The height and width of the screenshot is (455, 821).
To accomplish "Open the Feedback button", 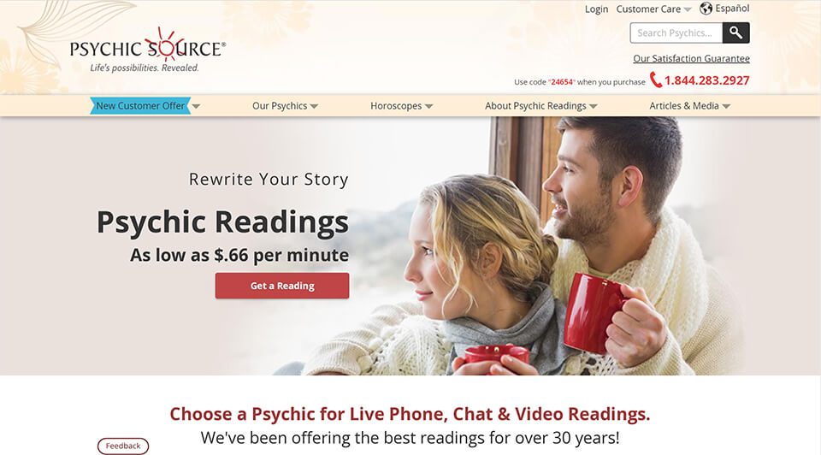I will tap(123, 446).
